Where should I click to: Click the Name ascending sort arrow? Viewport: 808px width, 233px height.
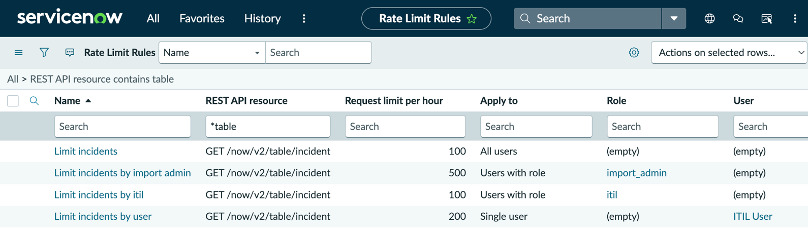tap(88, 101)
